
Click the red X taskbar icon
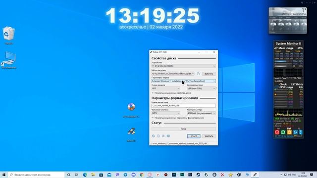(x=222, y=175)
